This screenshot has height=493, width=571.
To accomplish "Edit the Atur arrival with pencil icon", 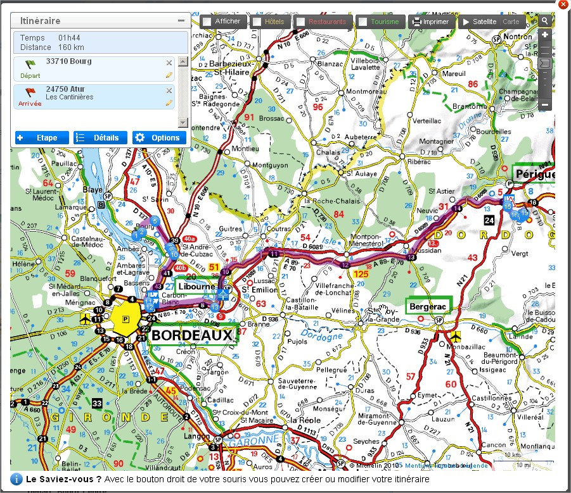I will point(169,103).
